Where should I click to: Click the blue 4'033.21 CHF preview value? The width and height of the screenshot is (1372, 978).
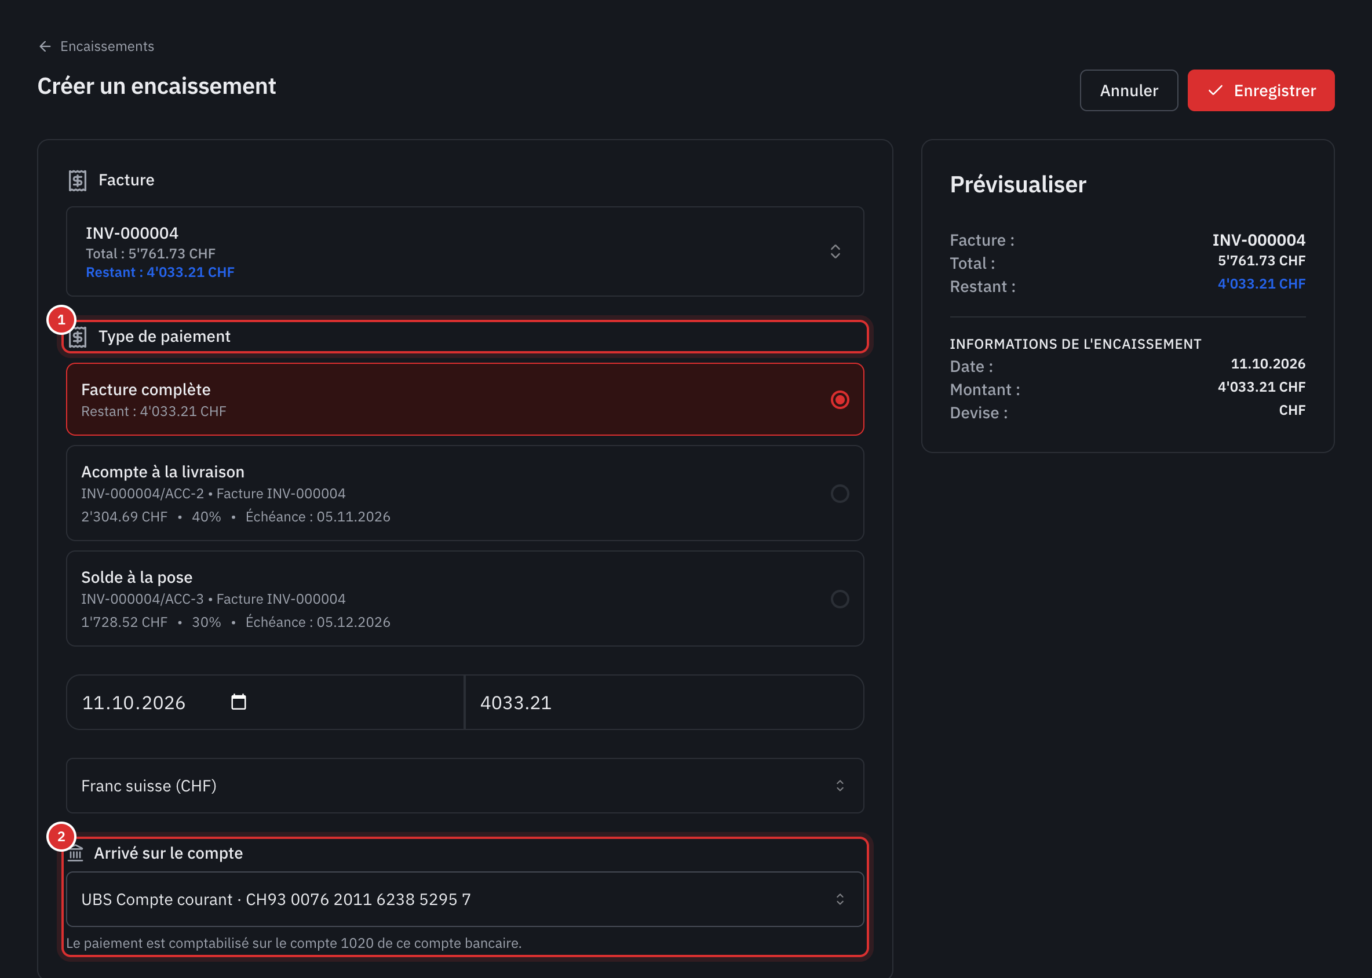point(1261,284)
